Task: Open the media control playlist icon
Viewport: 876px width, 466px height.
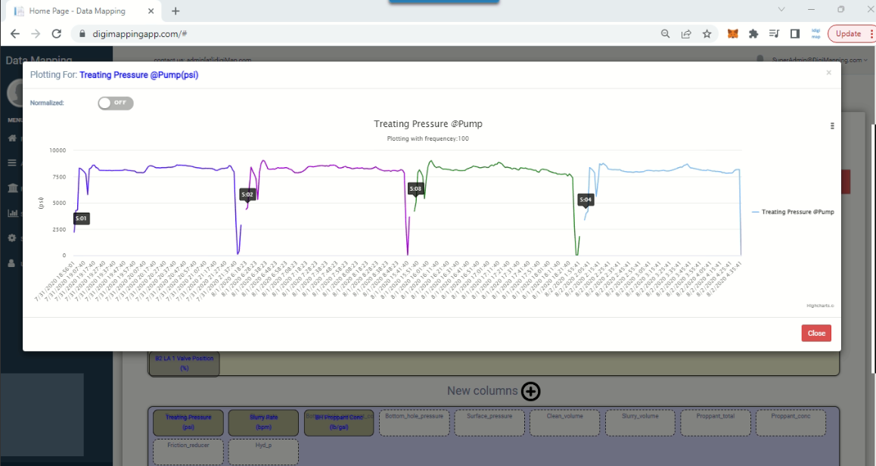Action: [x=774, y=34]
